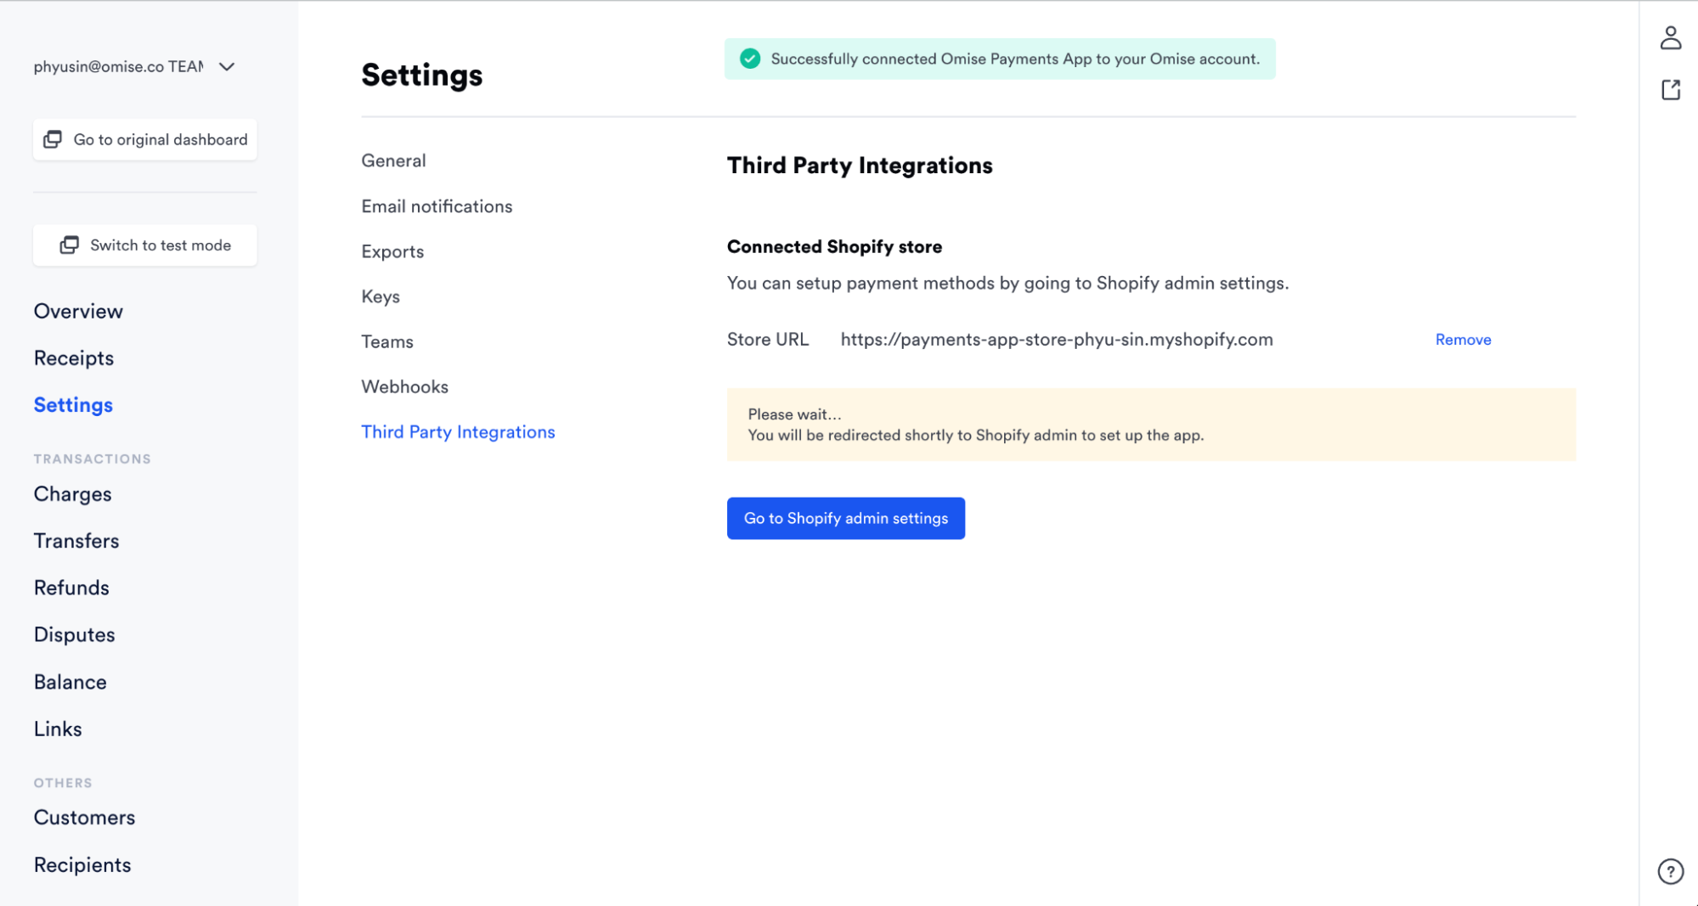Select the Keys settings section
Viewport: 1698px width, 906px height.
coord(381,296)
